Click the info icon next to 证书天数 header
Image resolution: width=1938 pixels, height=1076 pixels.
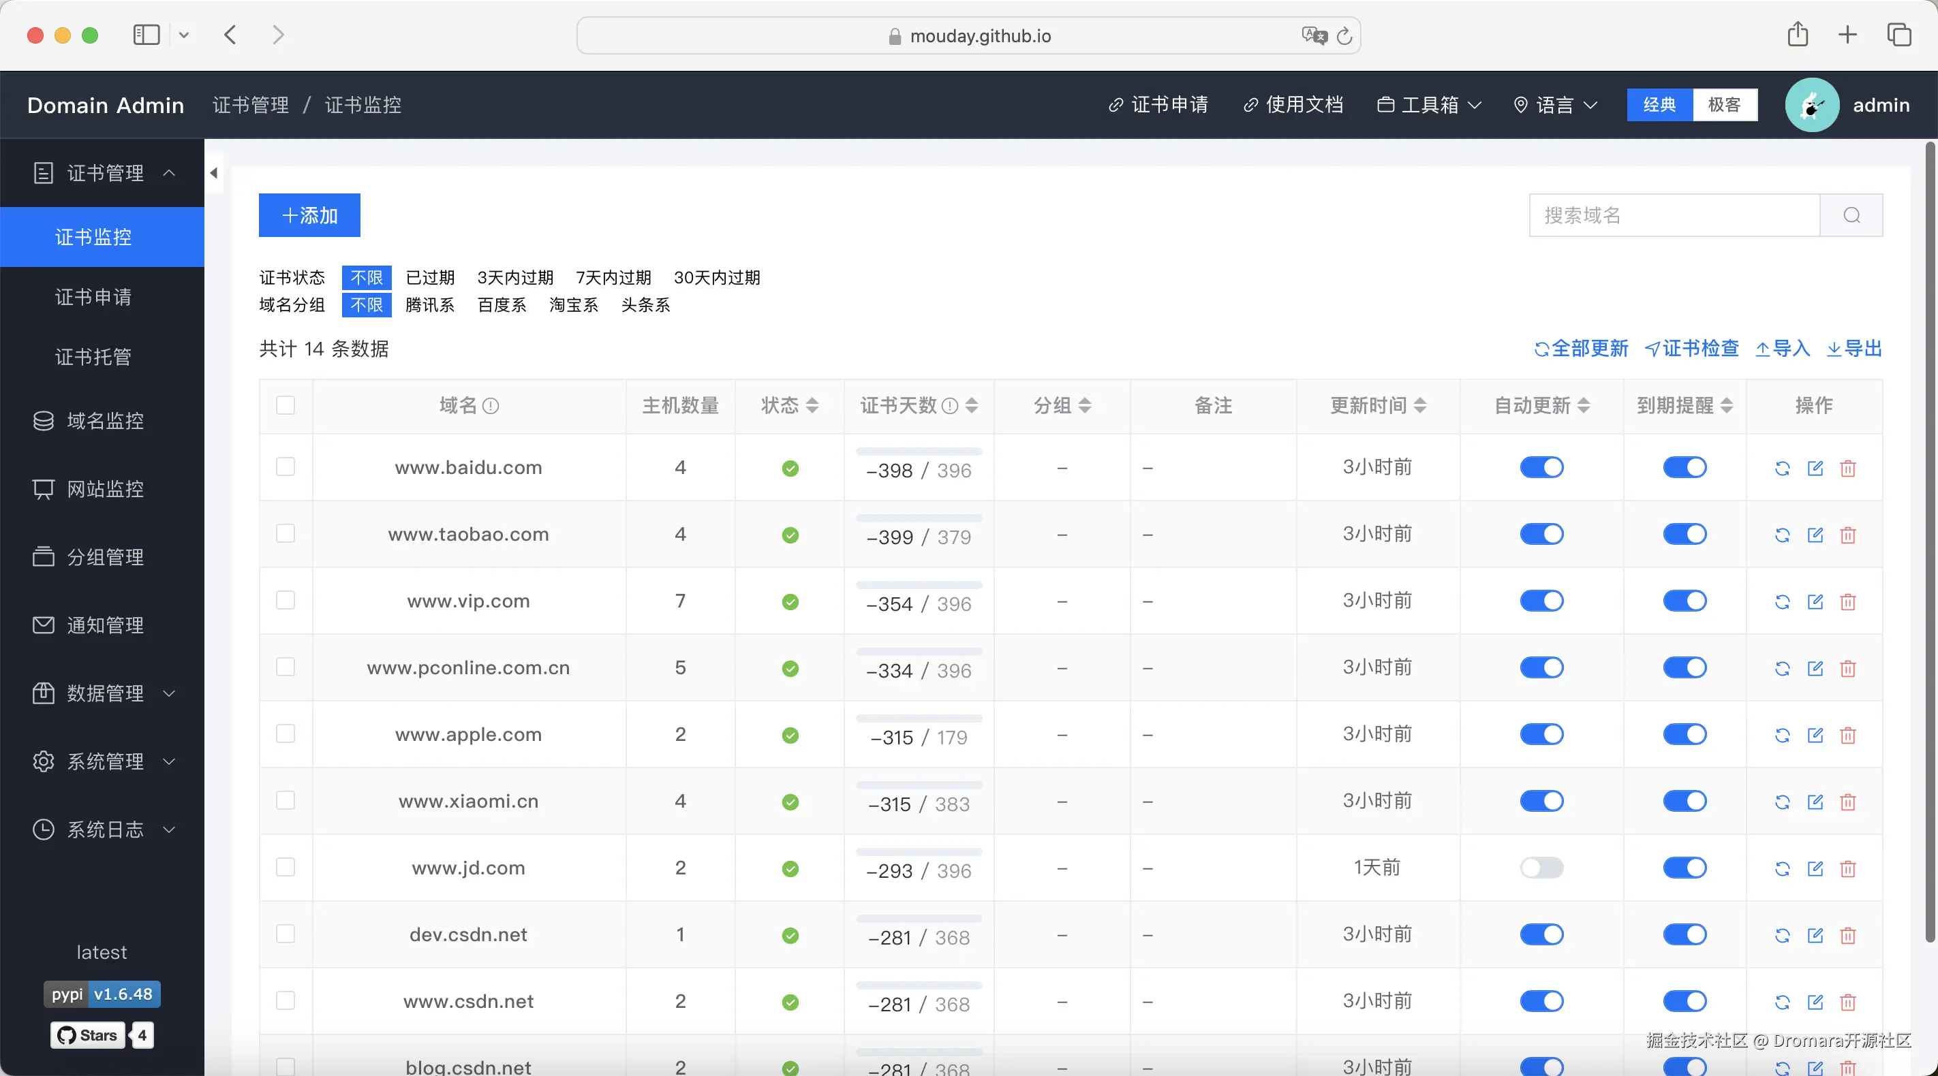[x=950, y=406]
